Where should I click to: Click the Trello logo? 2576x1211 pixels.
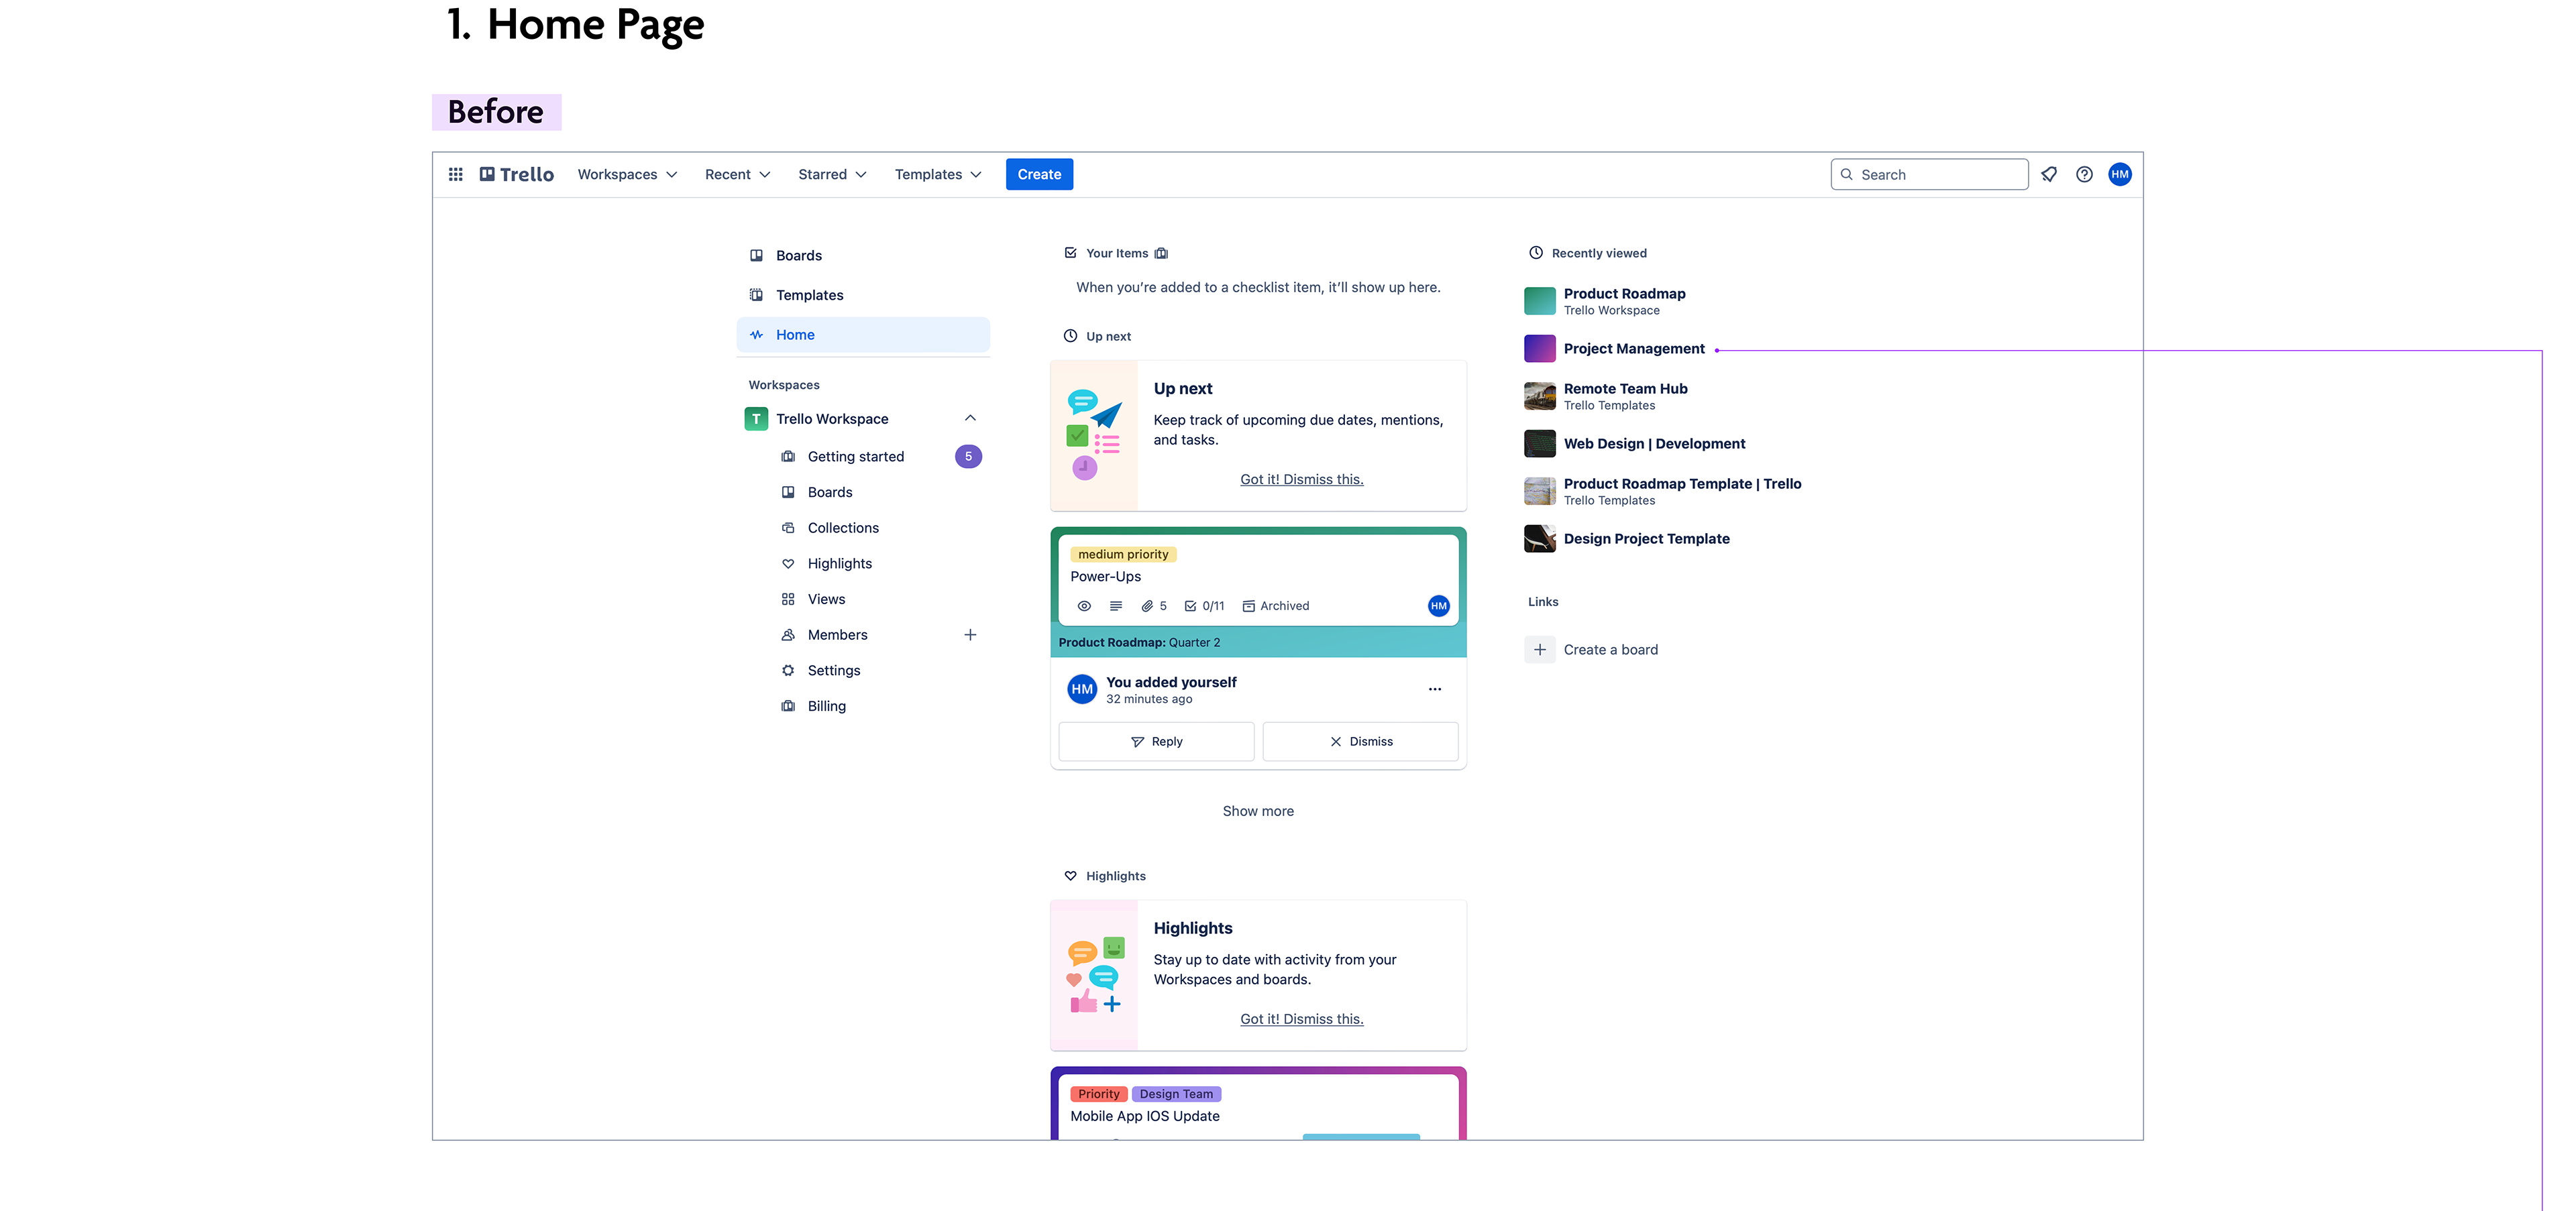click(516, 174)
